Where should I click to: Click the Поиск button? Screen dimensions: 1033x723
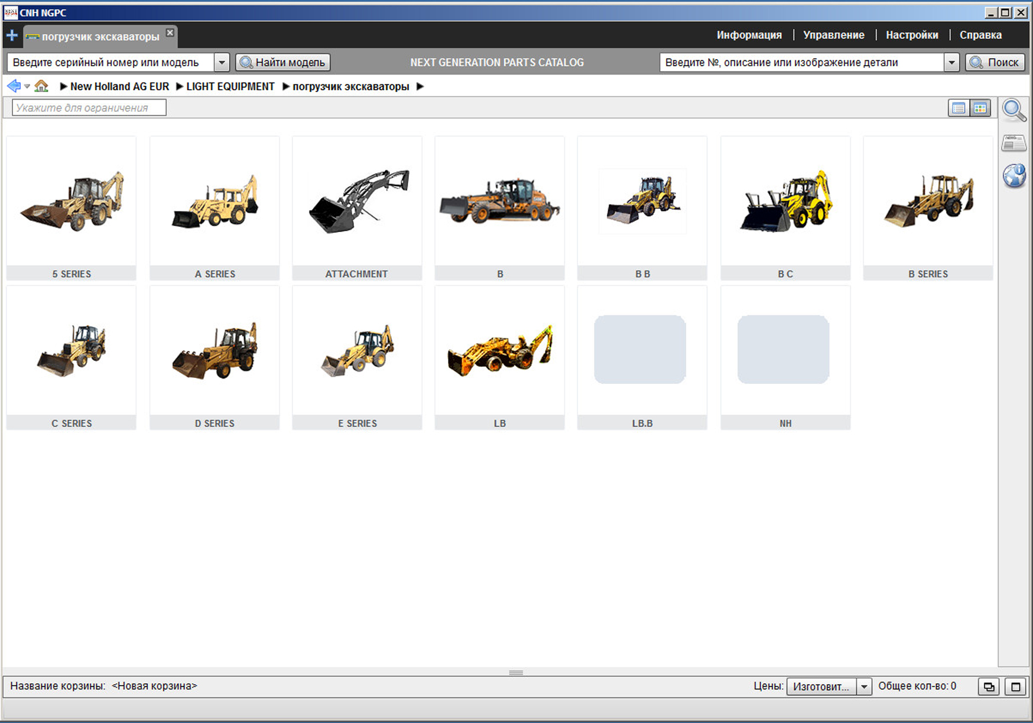(995, 63)
